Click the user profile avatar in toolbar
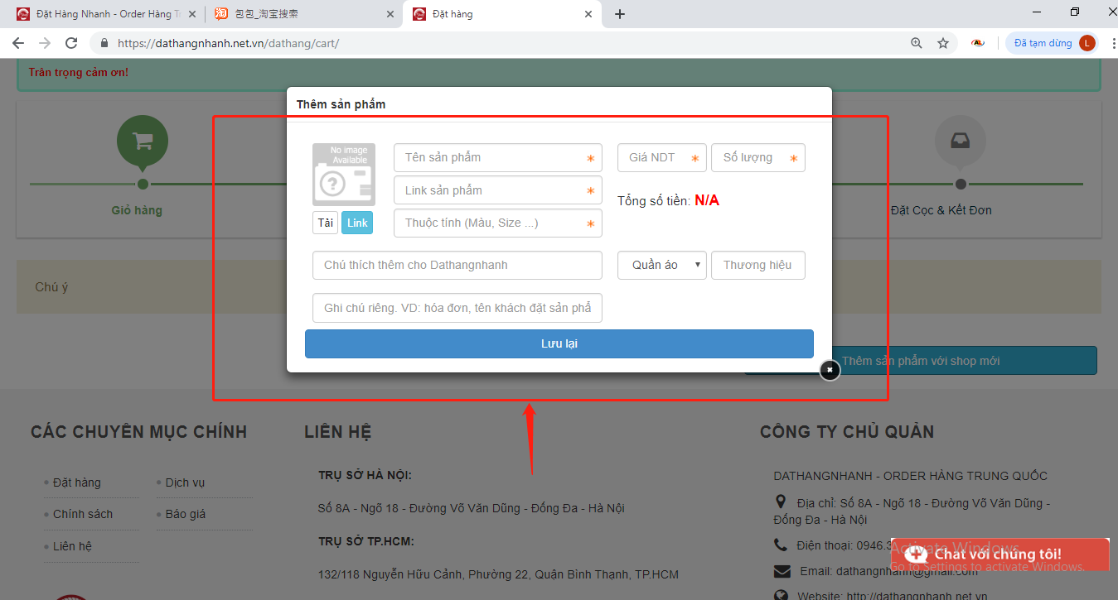The width and height of the screenshot is (1118, 600). [1087, 43]
